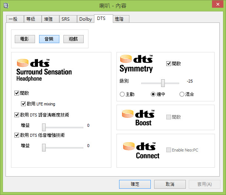Switch to the 等級 tab
Image resolution: width=226 pixels, height=195 pixels.
click(x=33, y=19)
